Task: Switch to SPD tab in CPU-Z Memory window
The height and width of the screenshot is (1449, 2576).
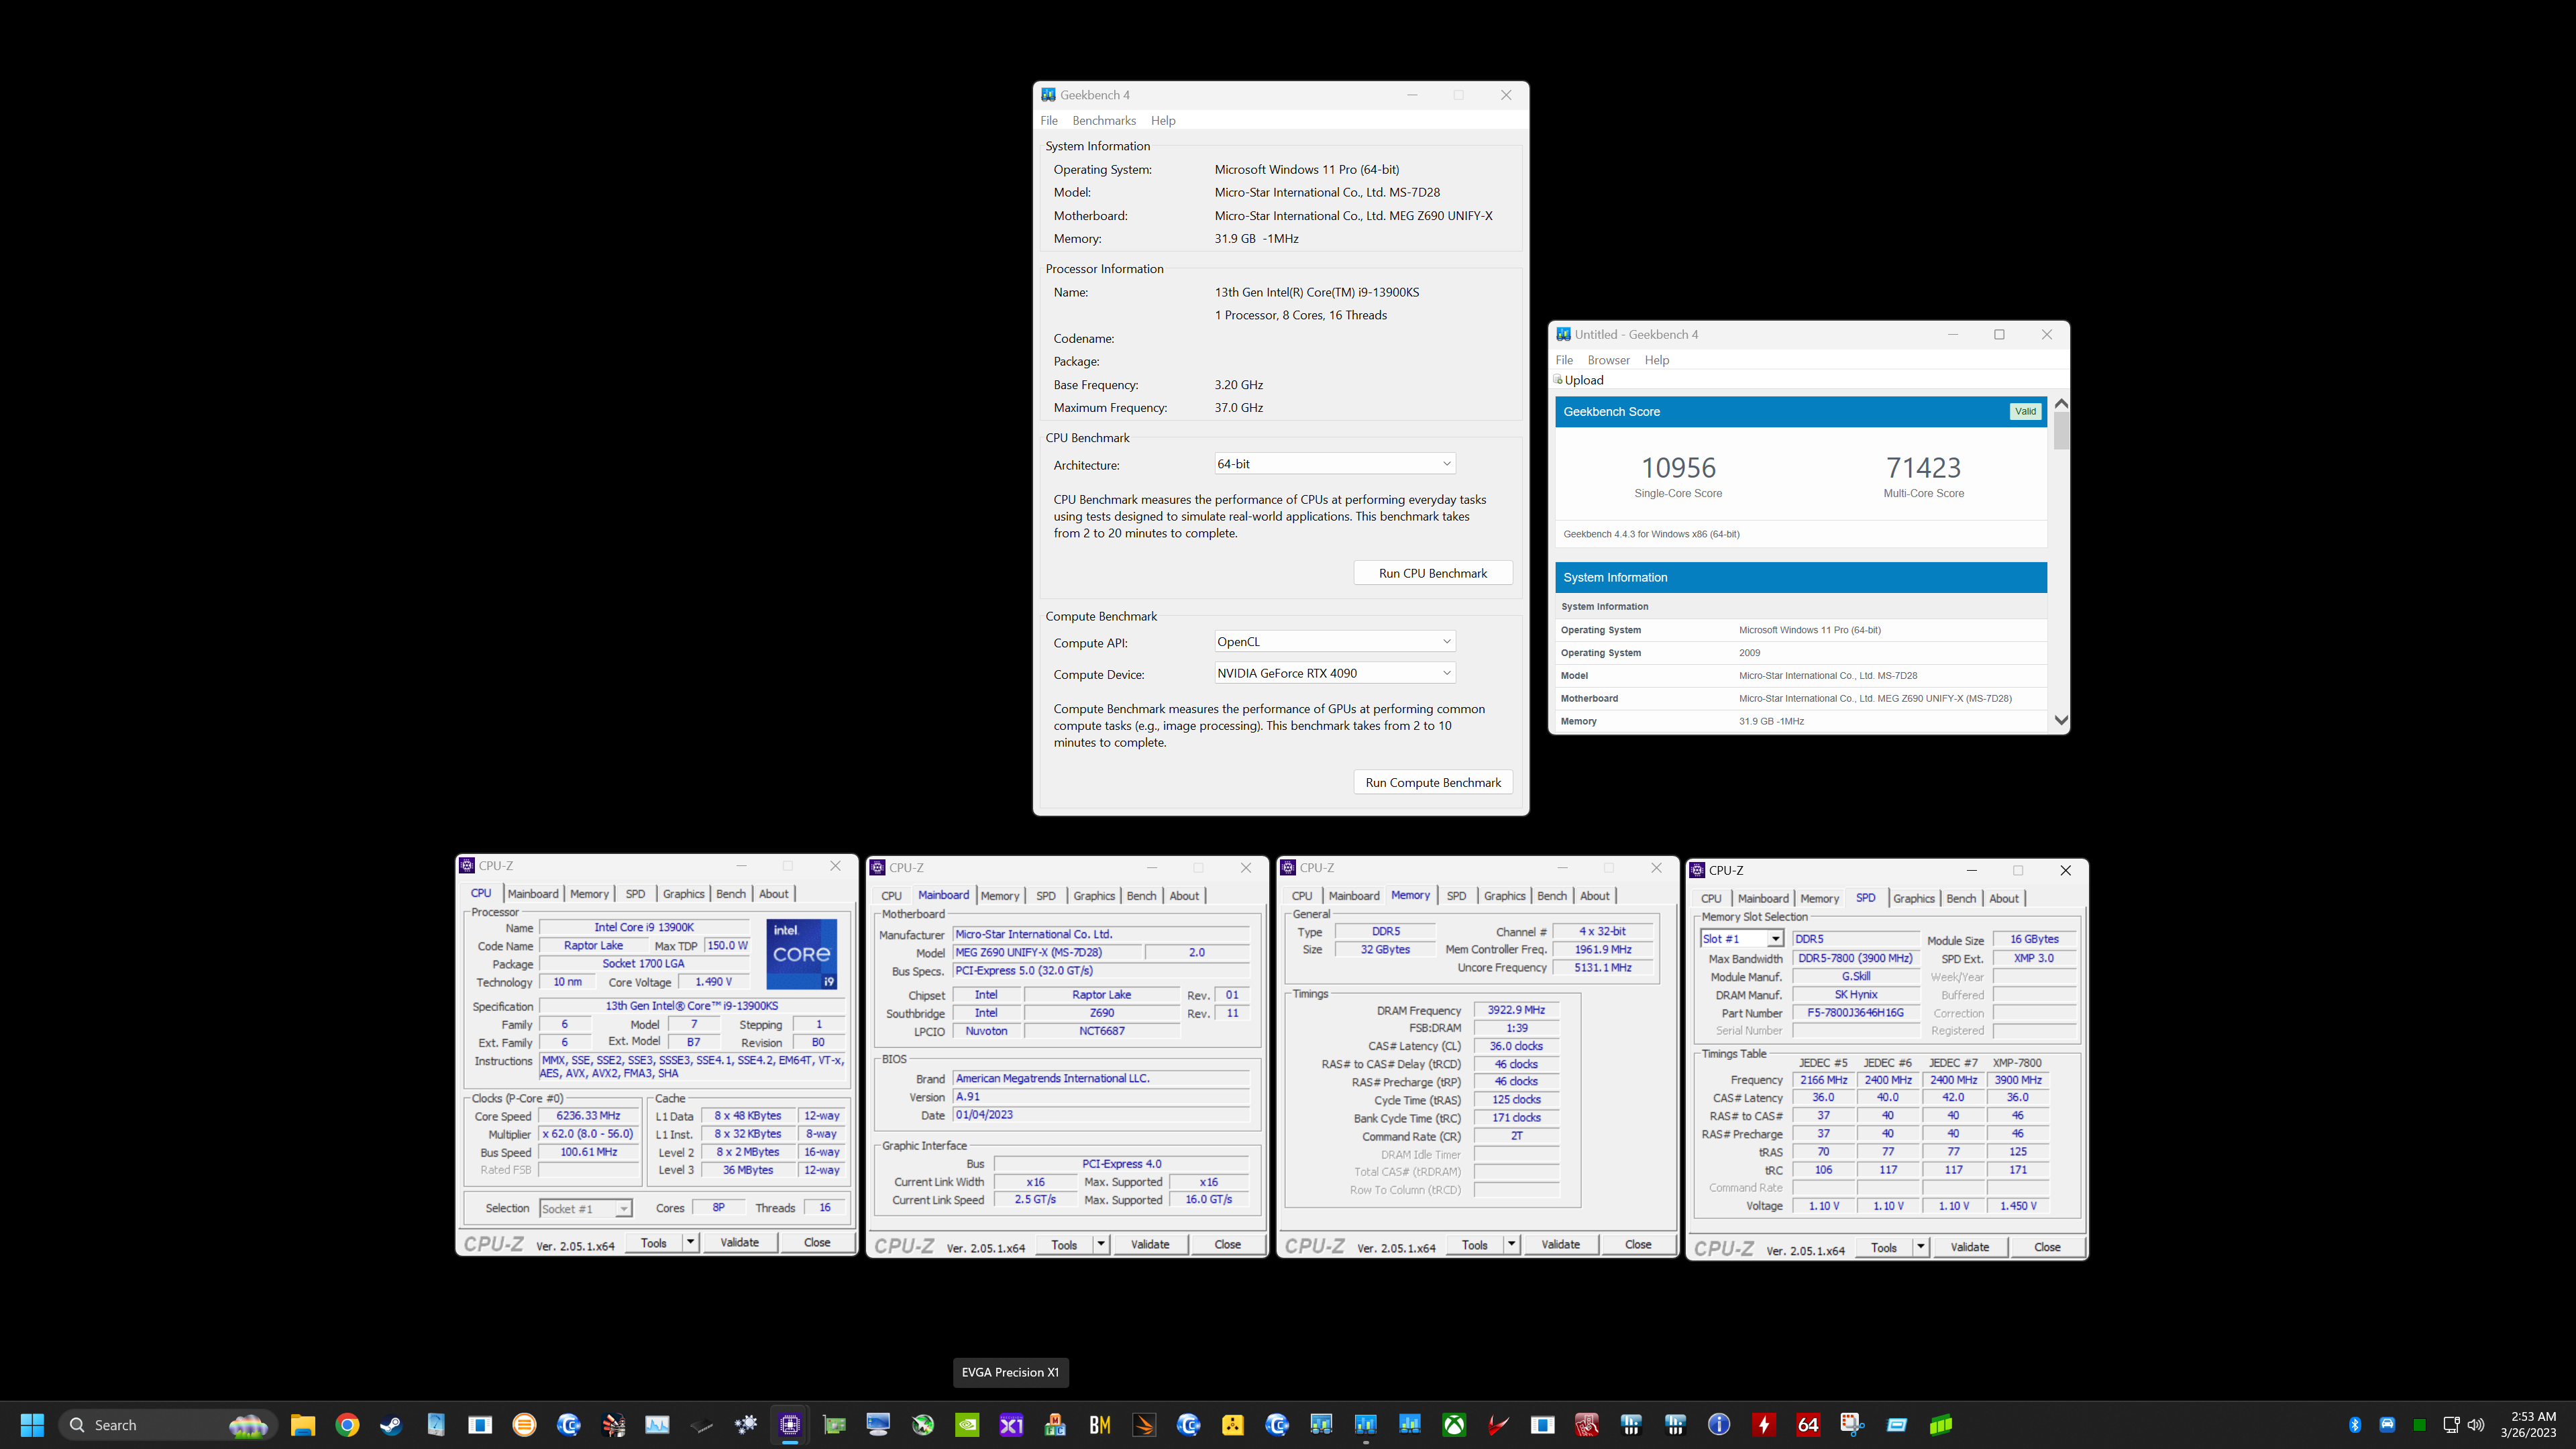Action: pyautogui.click(x=1456, y=896)
